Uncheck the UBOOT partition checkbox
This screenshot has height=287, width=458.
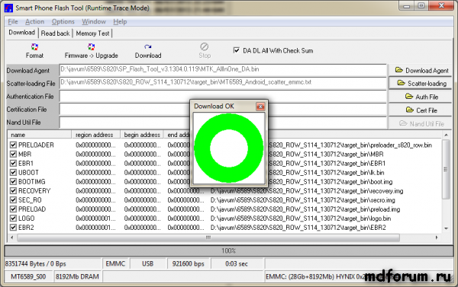click(13, 173)
